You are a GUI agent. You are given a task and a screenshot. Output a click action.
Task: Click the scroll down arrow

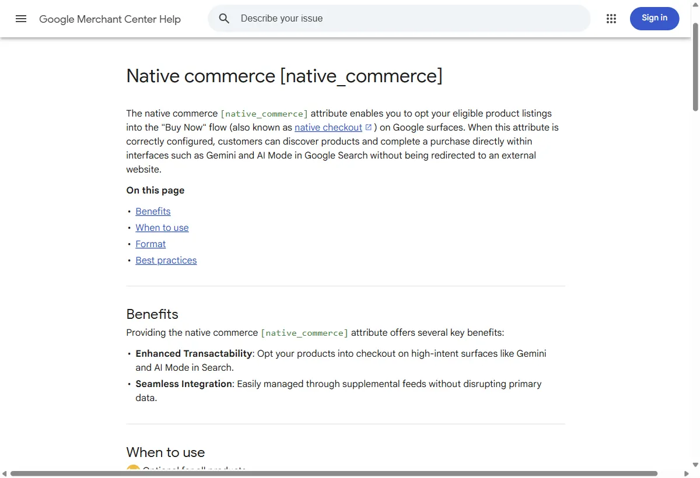(x=695, y=464)
